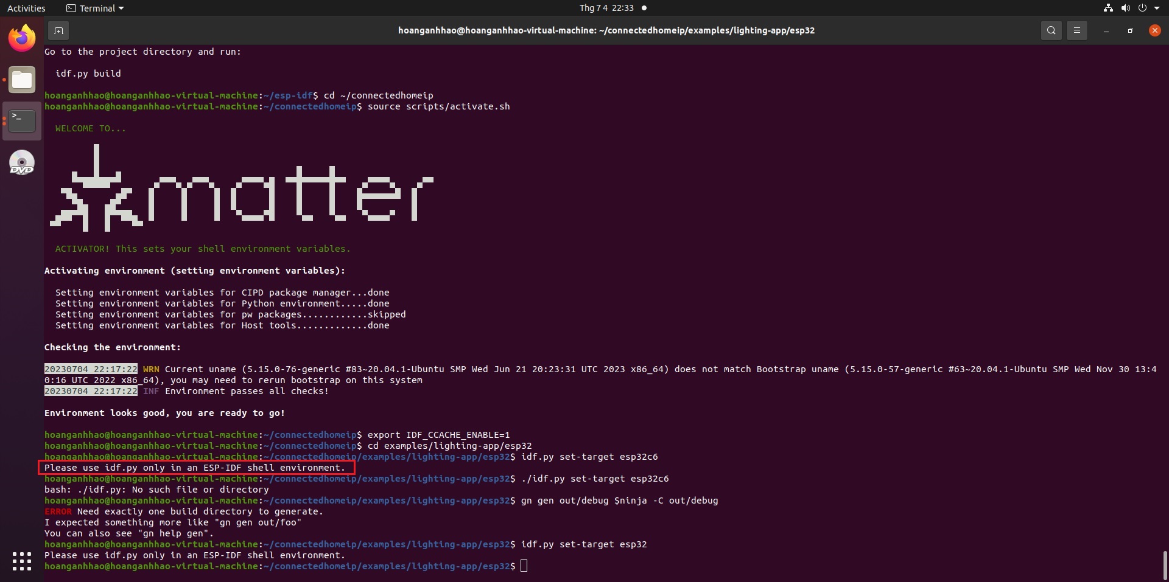Open Firefox from the dock

(22, 38)
